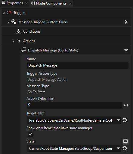Edit the Name field containing Dispatch Message
Screen dimensions: 133x154
tap(78, 66)
